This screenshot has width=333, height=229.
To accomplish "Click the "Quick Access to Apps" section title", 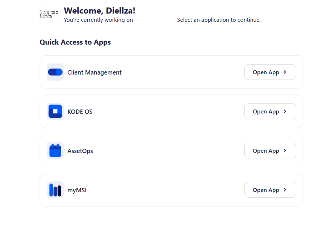I will point(75,42).
